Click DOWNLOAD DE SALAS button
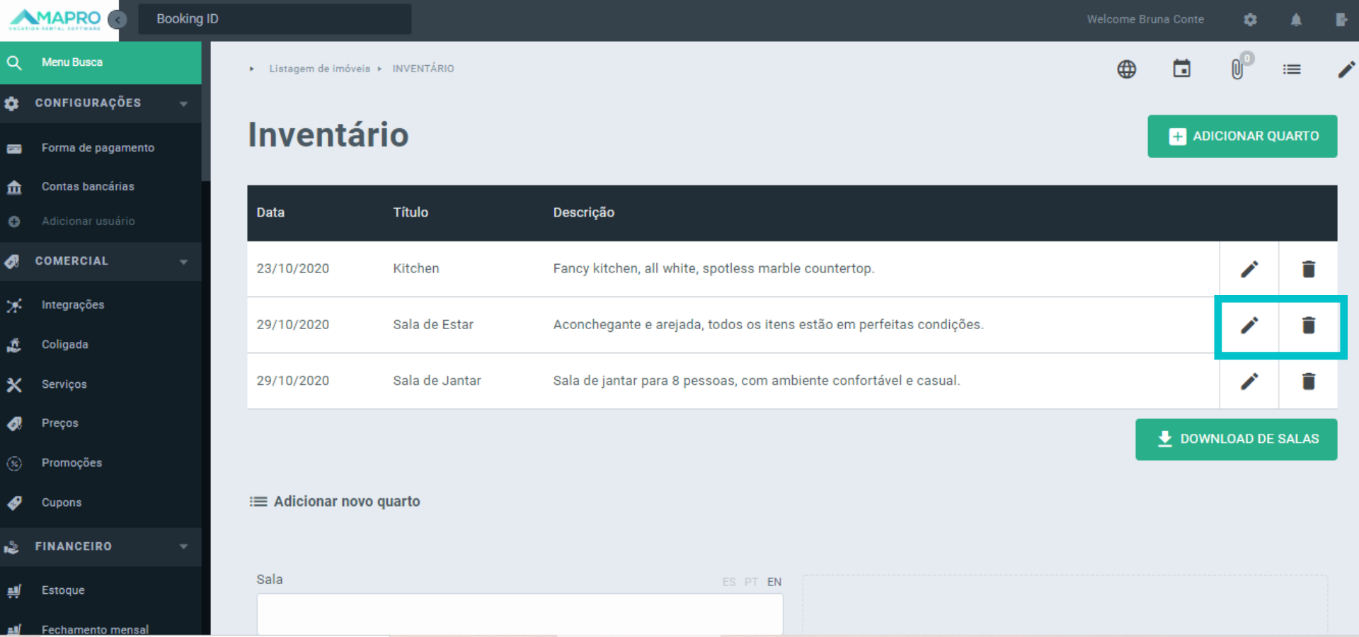 1236,439
